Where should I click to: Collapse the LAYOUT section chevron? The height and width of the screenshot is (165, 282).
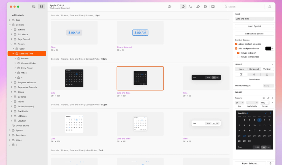tap(272, 64)
